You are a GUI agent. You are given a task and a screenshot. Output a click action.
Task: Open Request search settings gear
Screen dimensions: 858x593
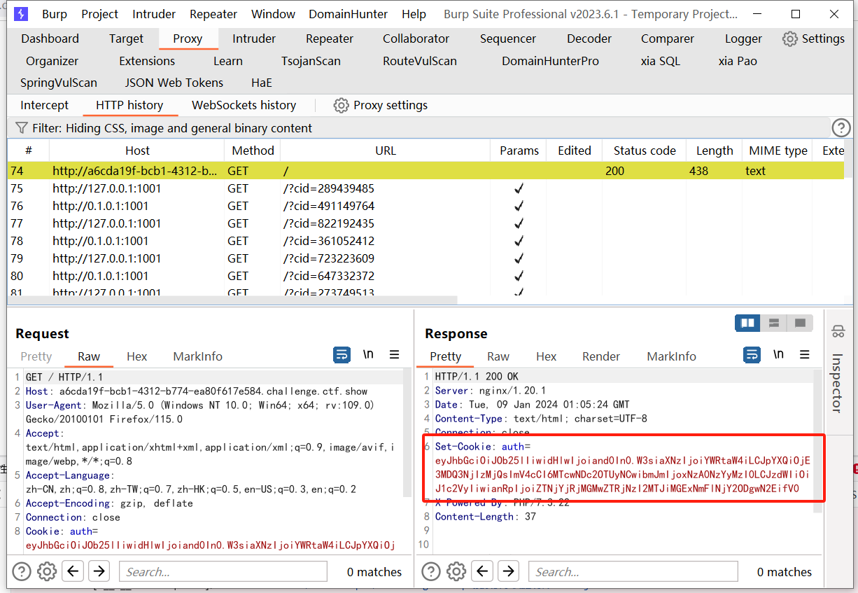pos(47,572)
